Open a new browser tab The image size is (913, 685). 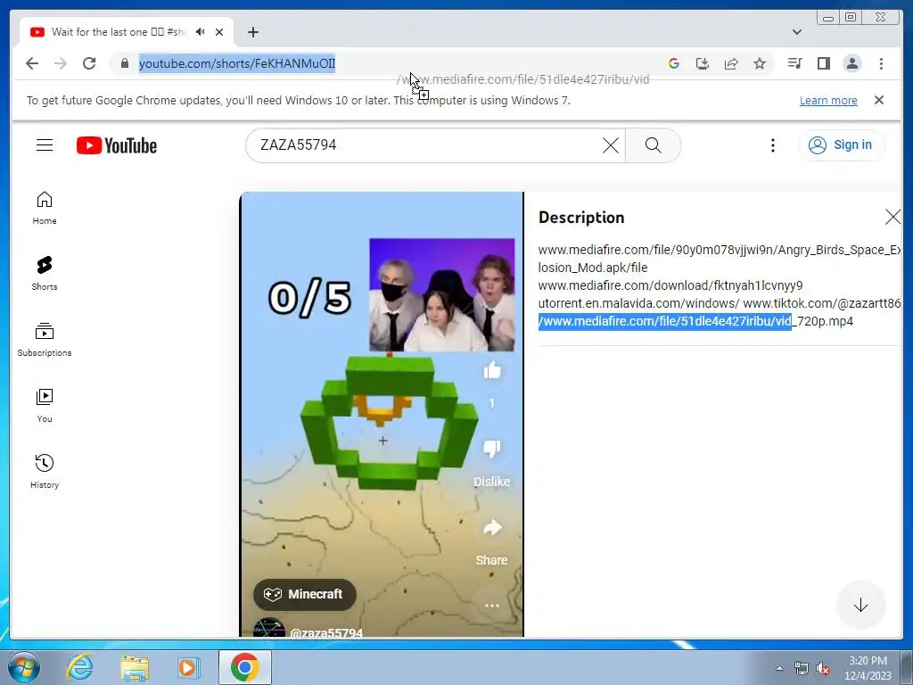click(252, 32)
